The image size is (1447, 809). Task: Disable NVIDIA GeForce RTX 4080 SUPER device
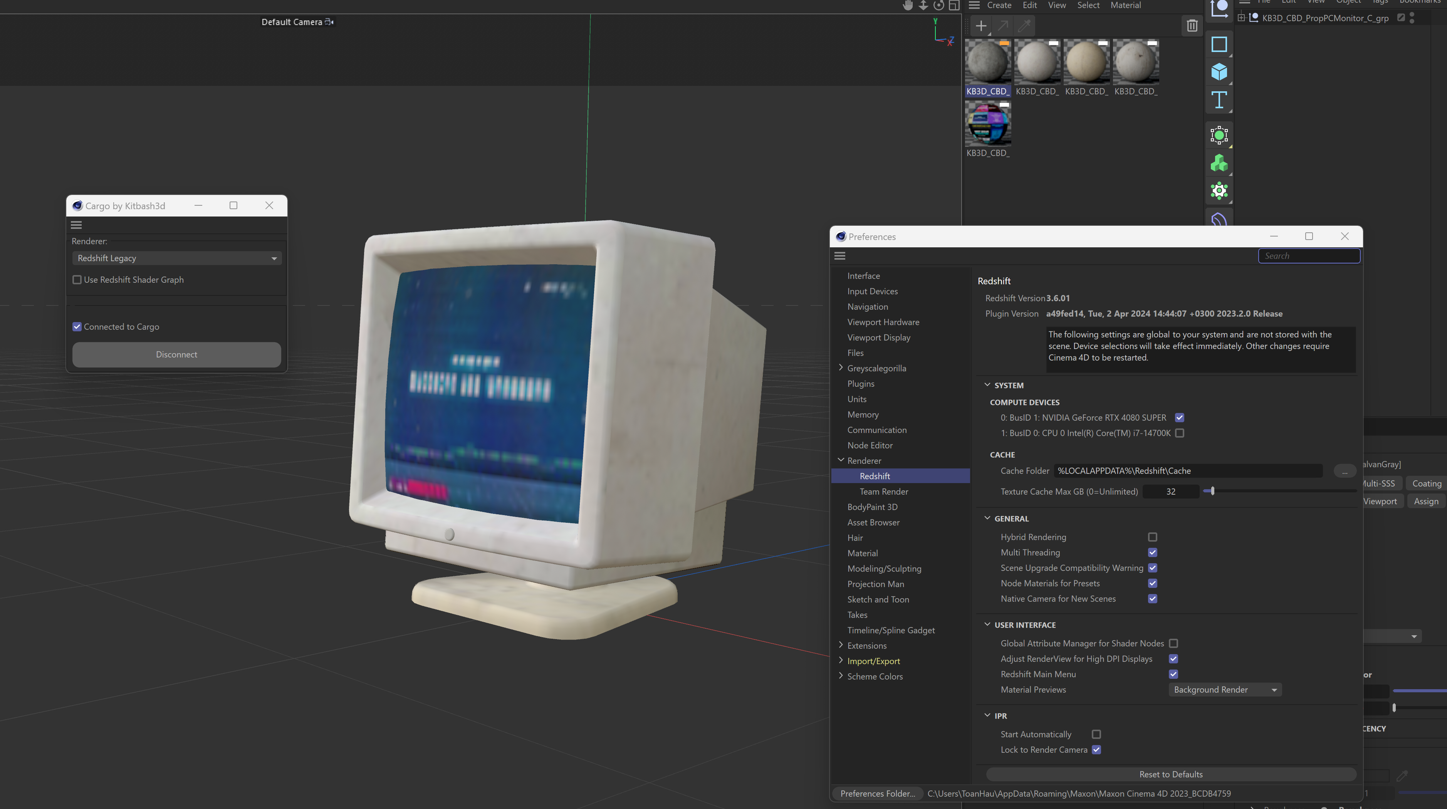pyautogui.click(x=1180, y=418)
